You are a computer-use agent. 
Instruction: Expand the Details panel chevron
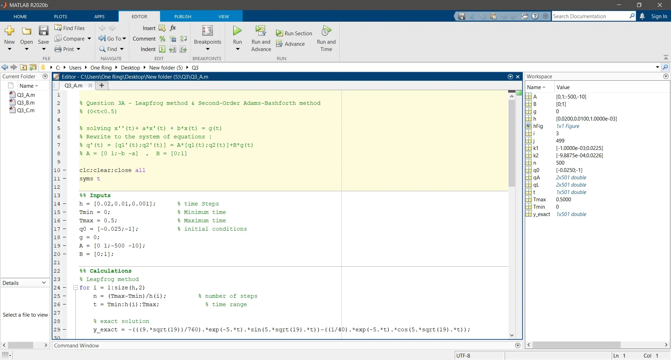tap(44, 283)
